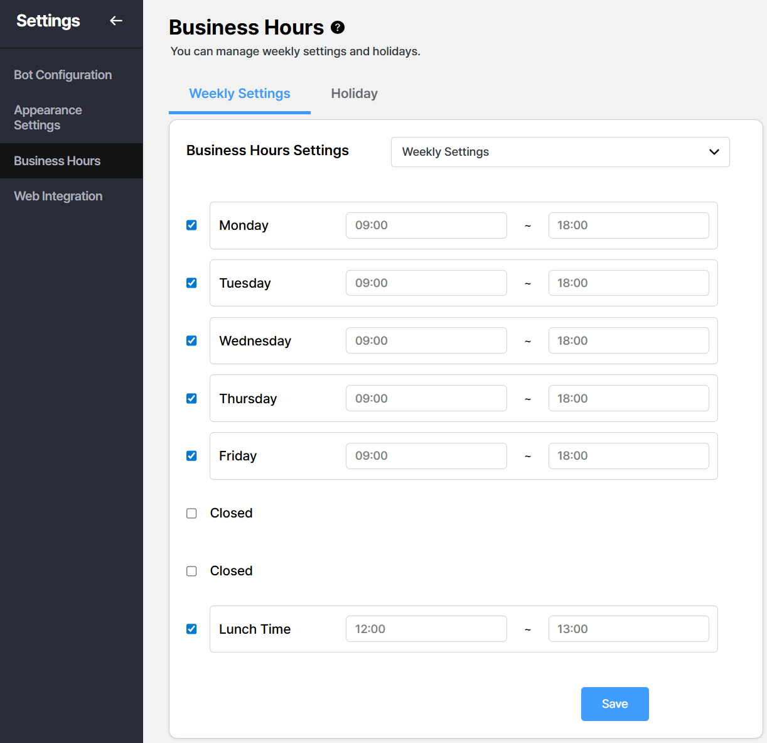Click the help question mark icon

click(x=338, y=28)
